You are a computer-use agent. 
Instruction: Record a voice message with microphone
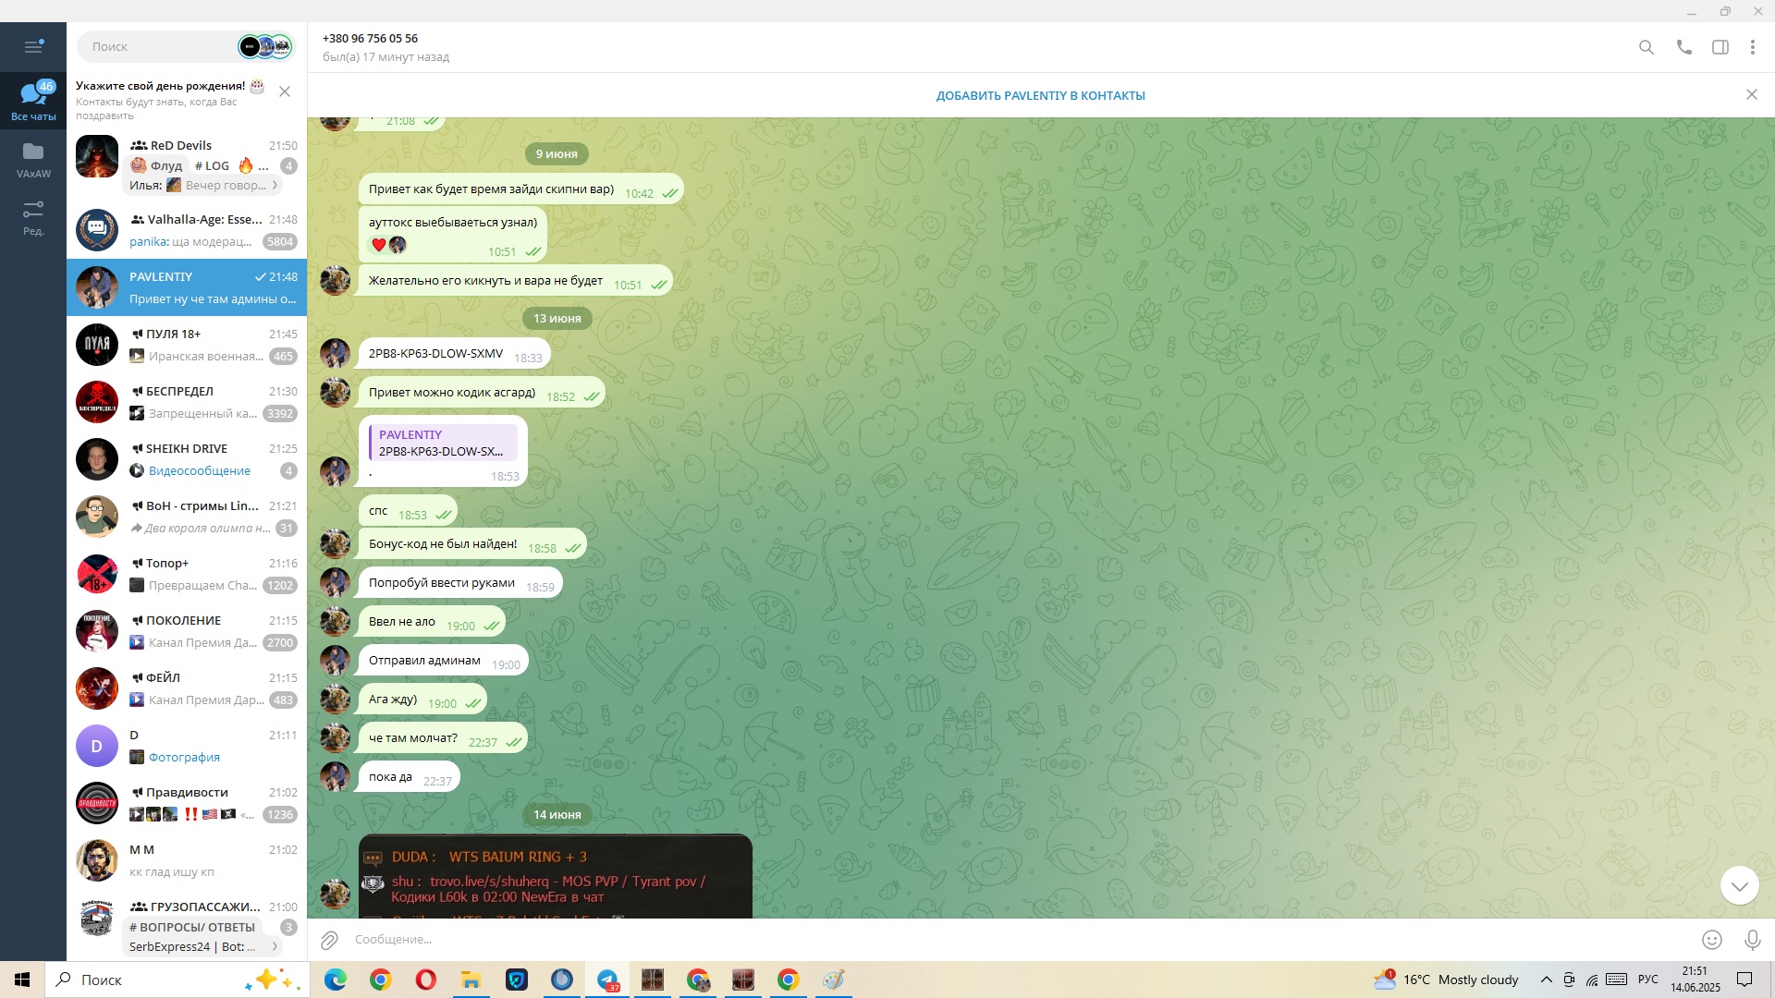tap(1751, 940)
